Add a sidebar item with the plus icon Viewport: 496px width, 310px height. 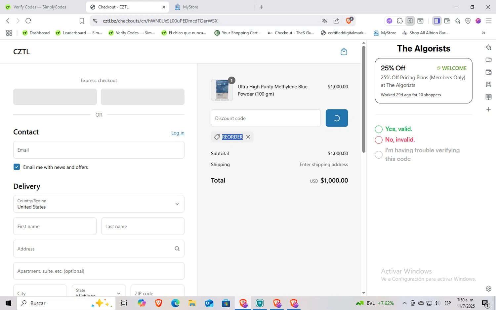coord(488,109)
